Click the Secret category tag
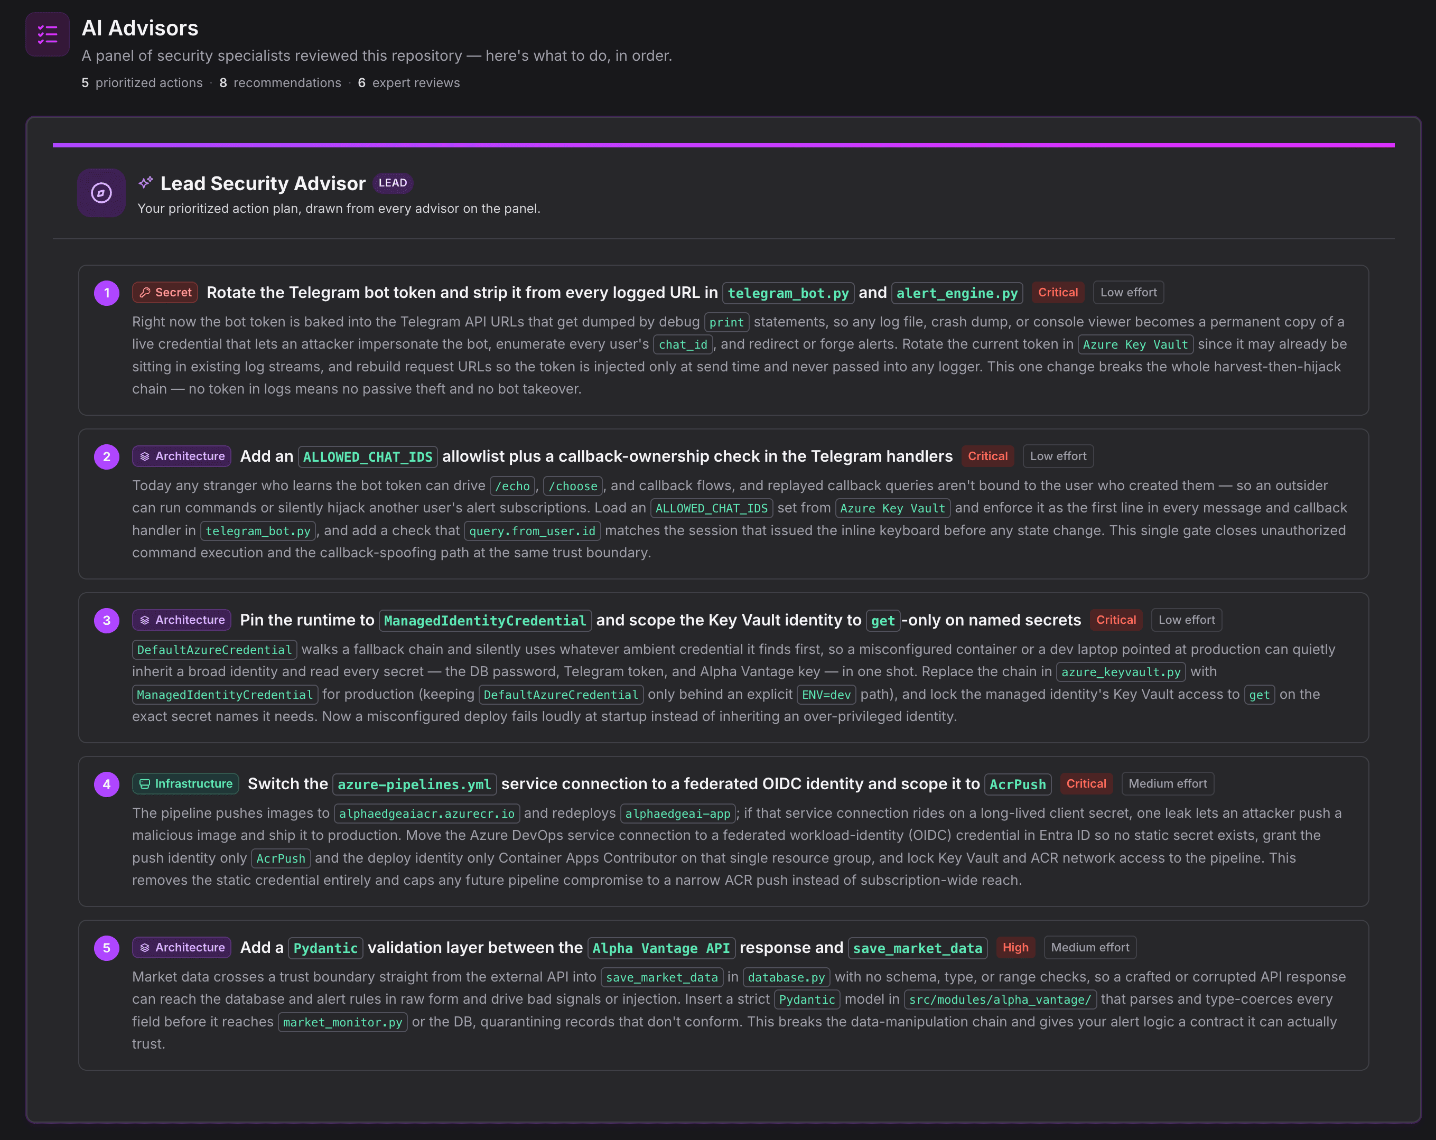Image resolution: width=1436 pixels, height=1140 pixels. click(165, 292)
